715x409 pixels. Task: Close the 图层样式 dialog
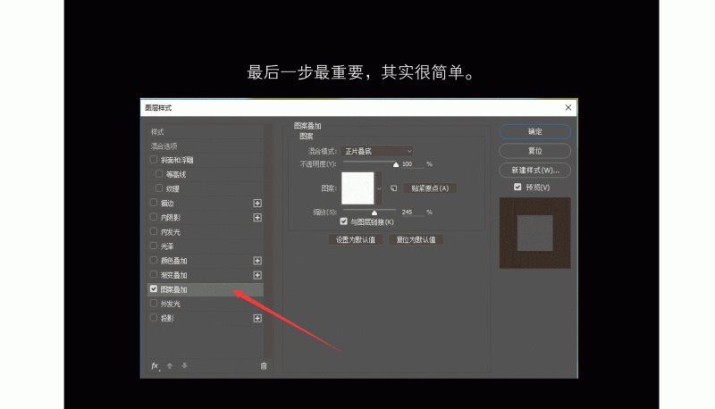[568, 107]
